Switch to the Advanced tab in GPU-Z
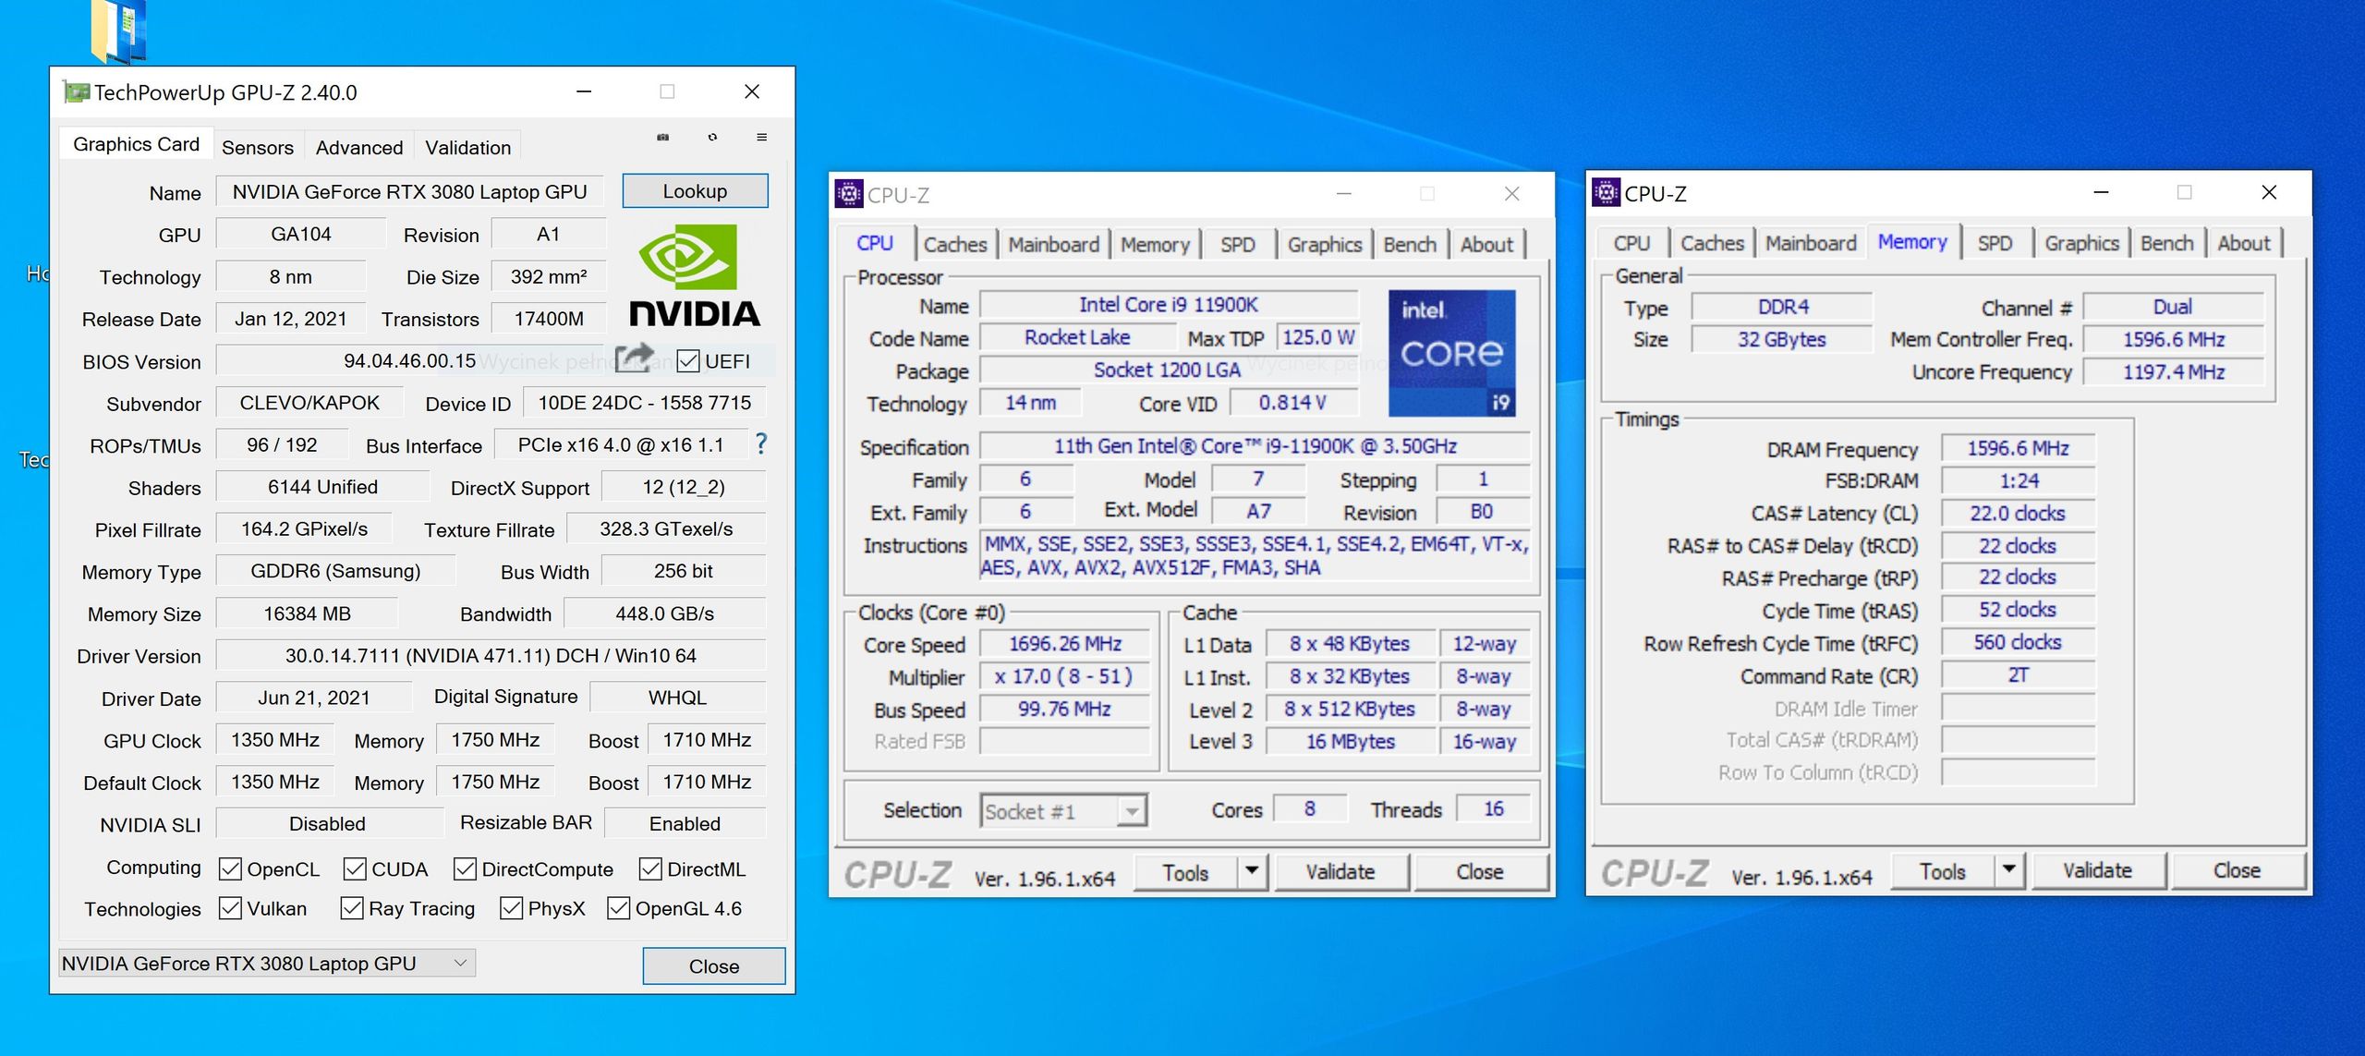Image resolution: width=2365 pixels, height=1056 pixels. pos(359,147)
